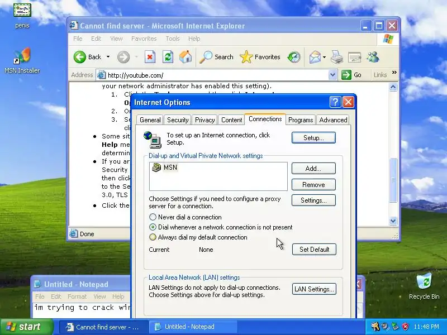Click the Mail envelope icon in IE toolbar

[x=315, y=57]
